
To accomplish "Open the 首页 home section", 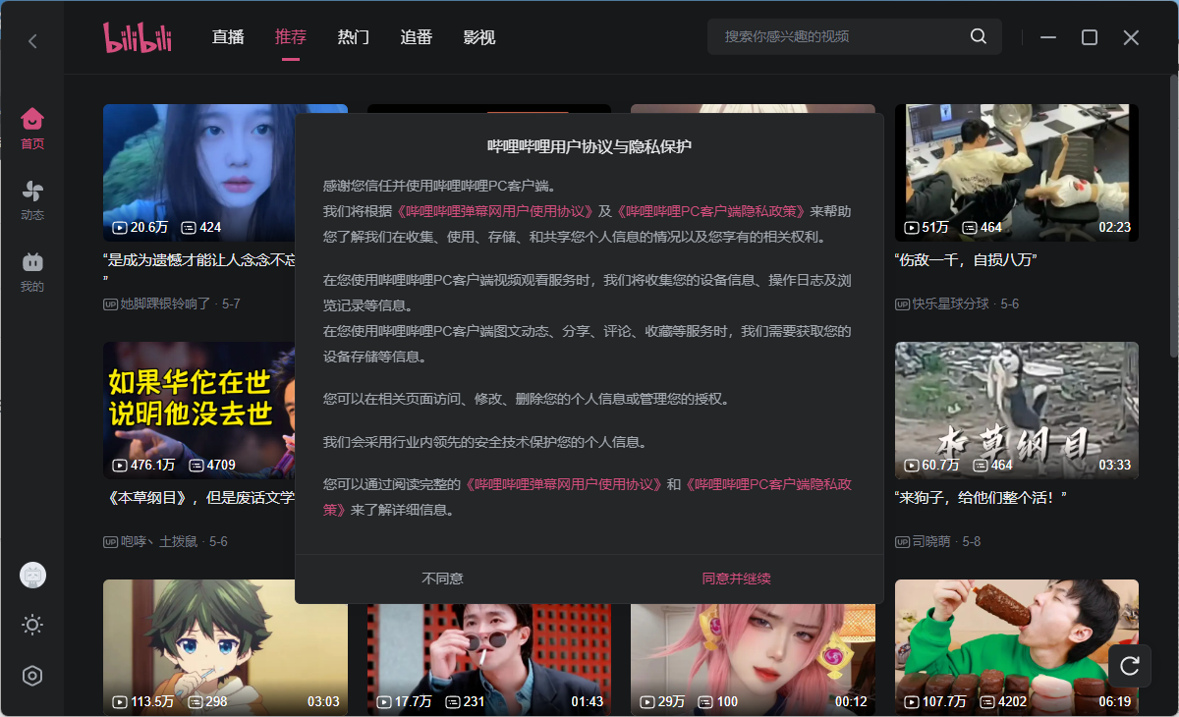I will point(31,126).
